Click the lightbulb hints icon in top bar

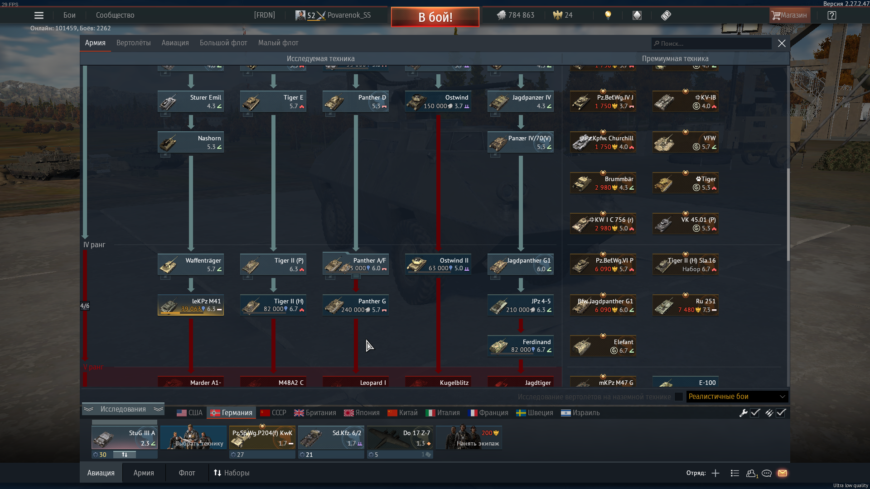click(608, 15)
